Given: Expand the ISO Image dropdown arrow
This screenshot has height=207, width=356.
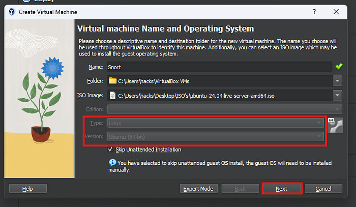Looking at the screenshot, I should coord(337,95).
